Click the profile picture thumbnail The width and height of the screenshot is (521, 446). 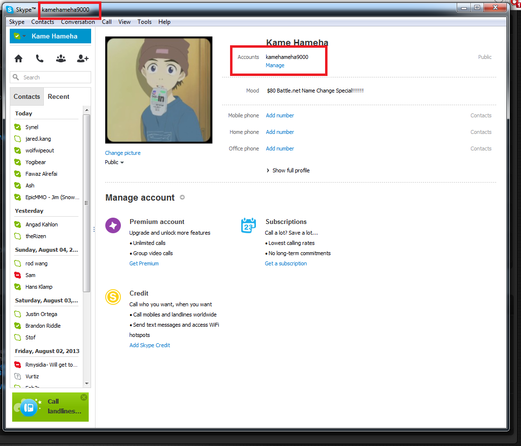(x=159, y=90)
